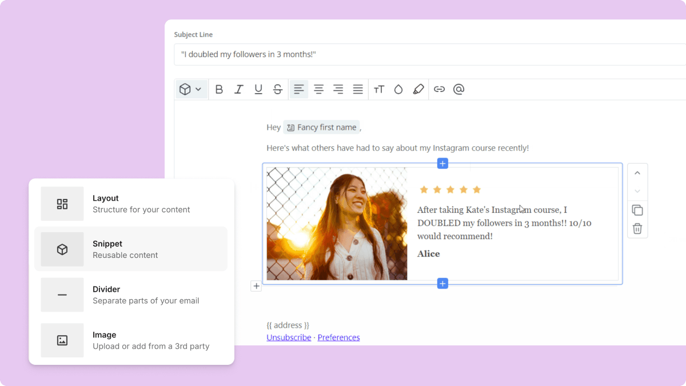Click the testimonial quote text
The image size is (686, 386).
504,223
